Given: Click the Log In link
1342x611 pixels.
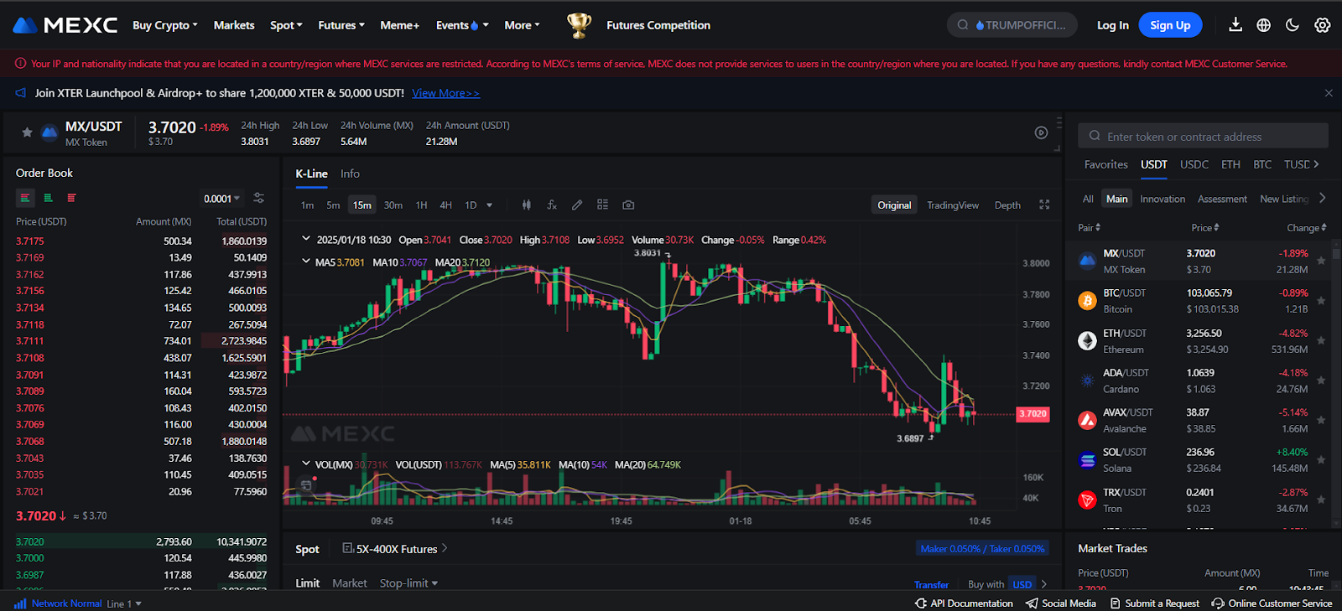Looking at the screenshot, I should click(1113, 25).
